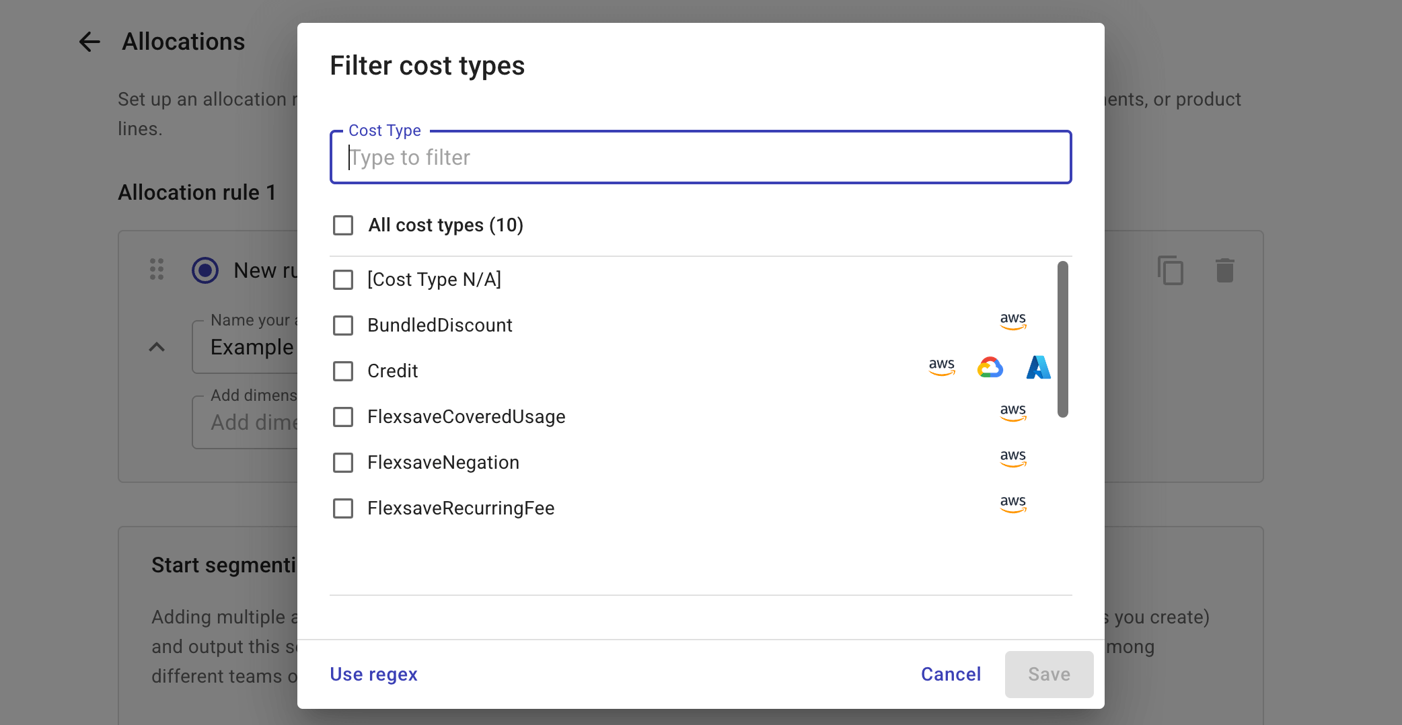Click the FlexsaveCoveredUsage label text

(x=466, y=417)
